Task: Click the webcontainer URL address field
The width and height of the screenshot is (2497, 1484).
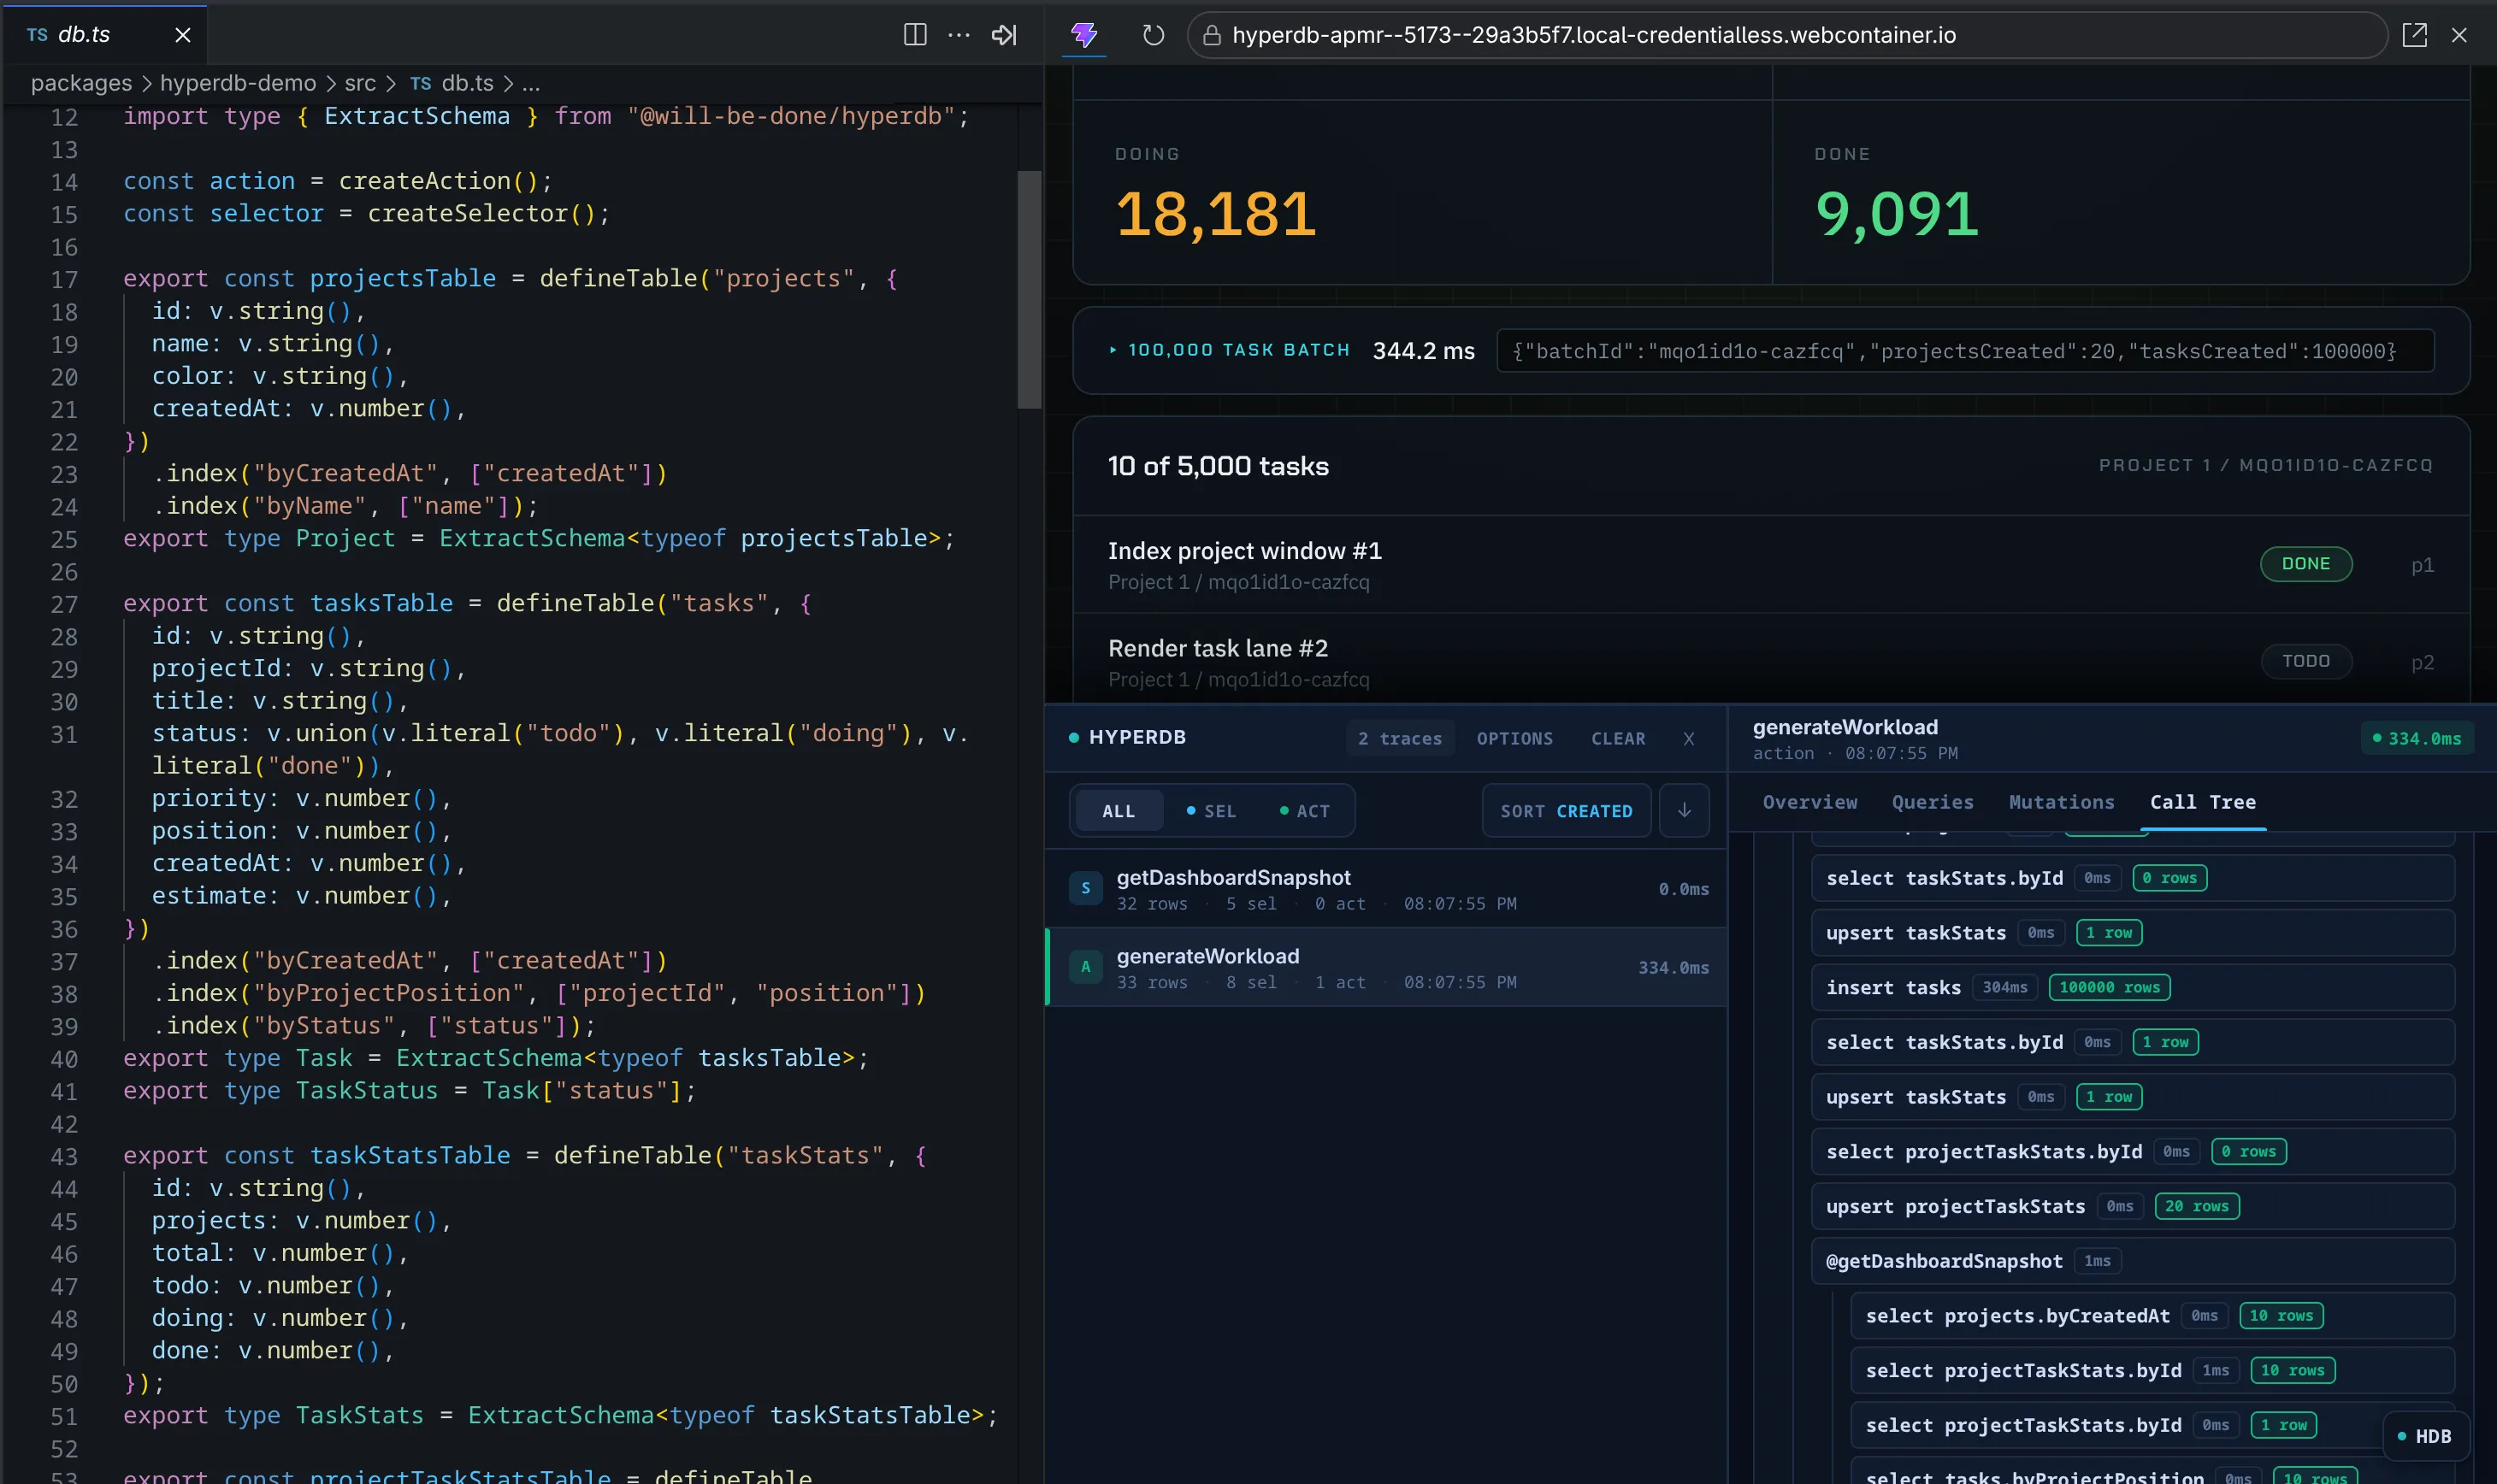Action: [x=1786, y=35]
